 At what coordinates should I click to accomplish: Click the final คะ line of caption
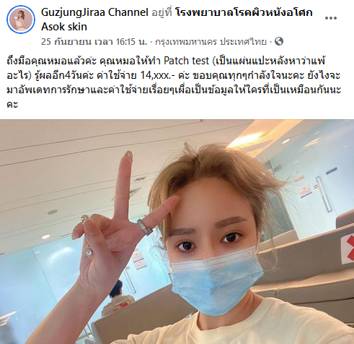point(12,104)
